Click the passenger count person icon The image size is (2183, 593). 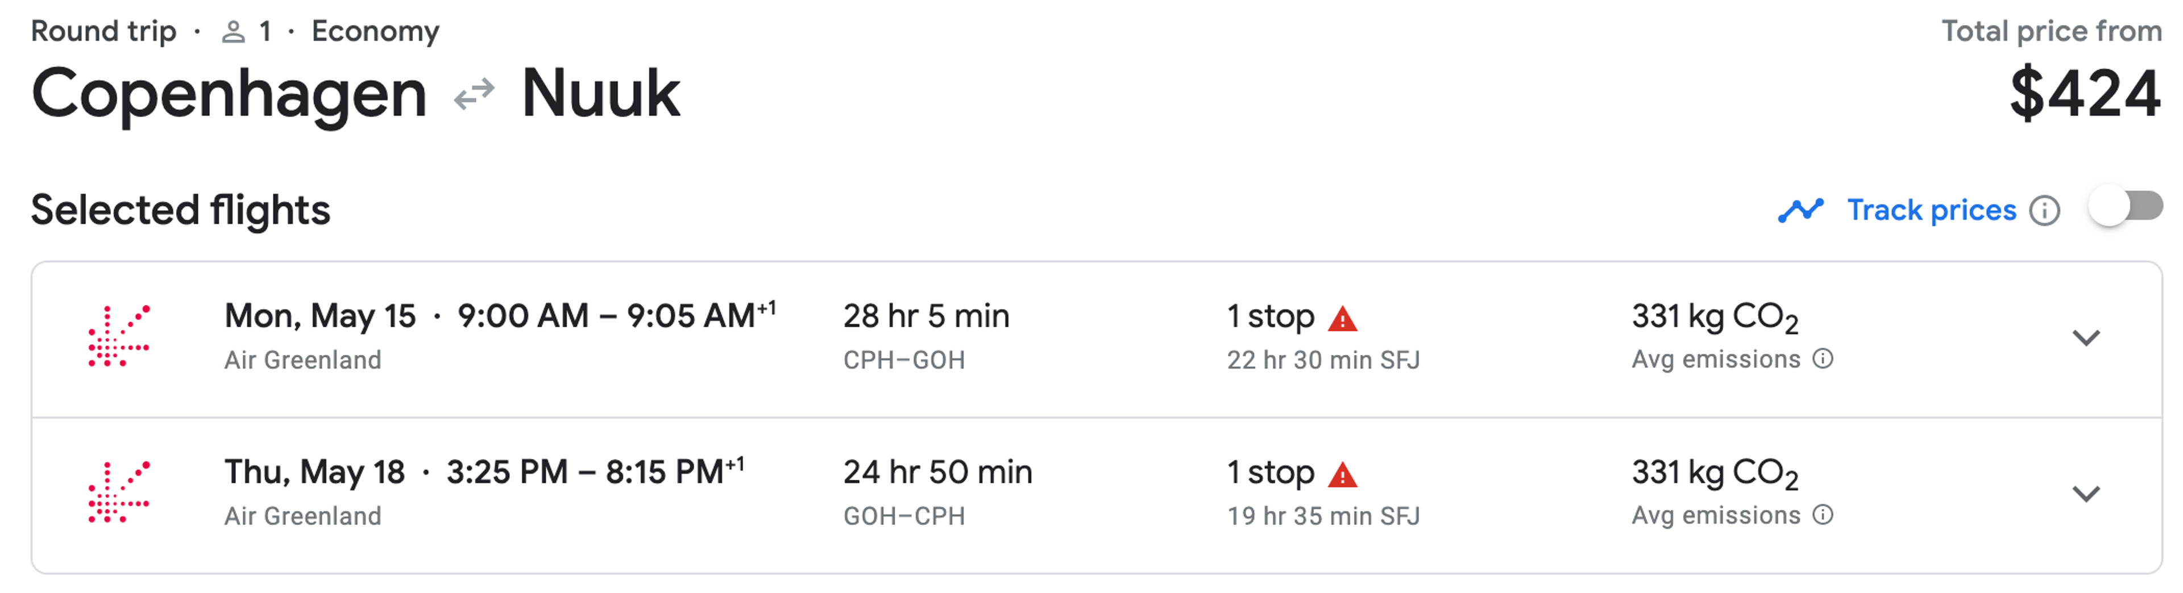233,32
